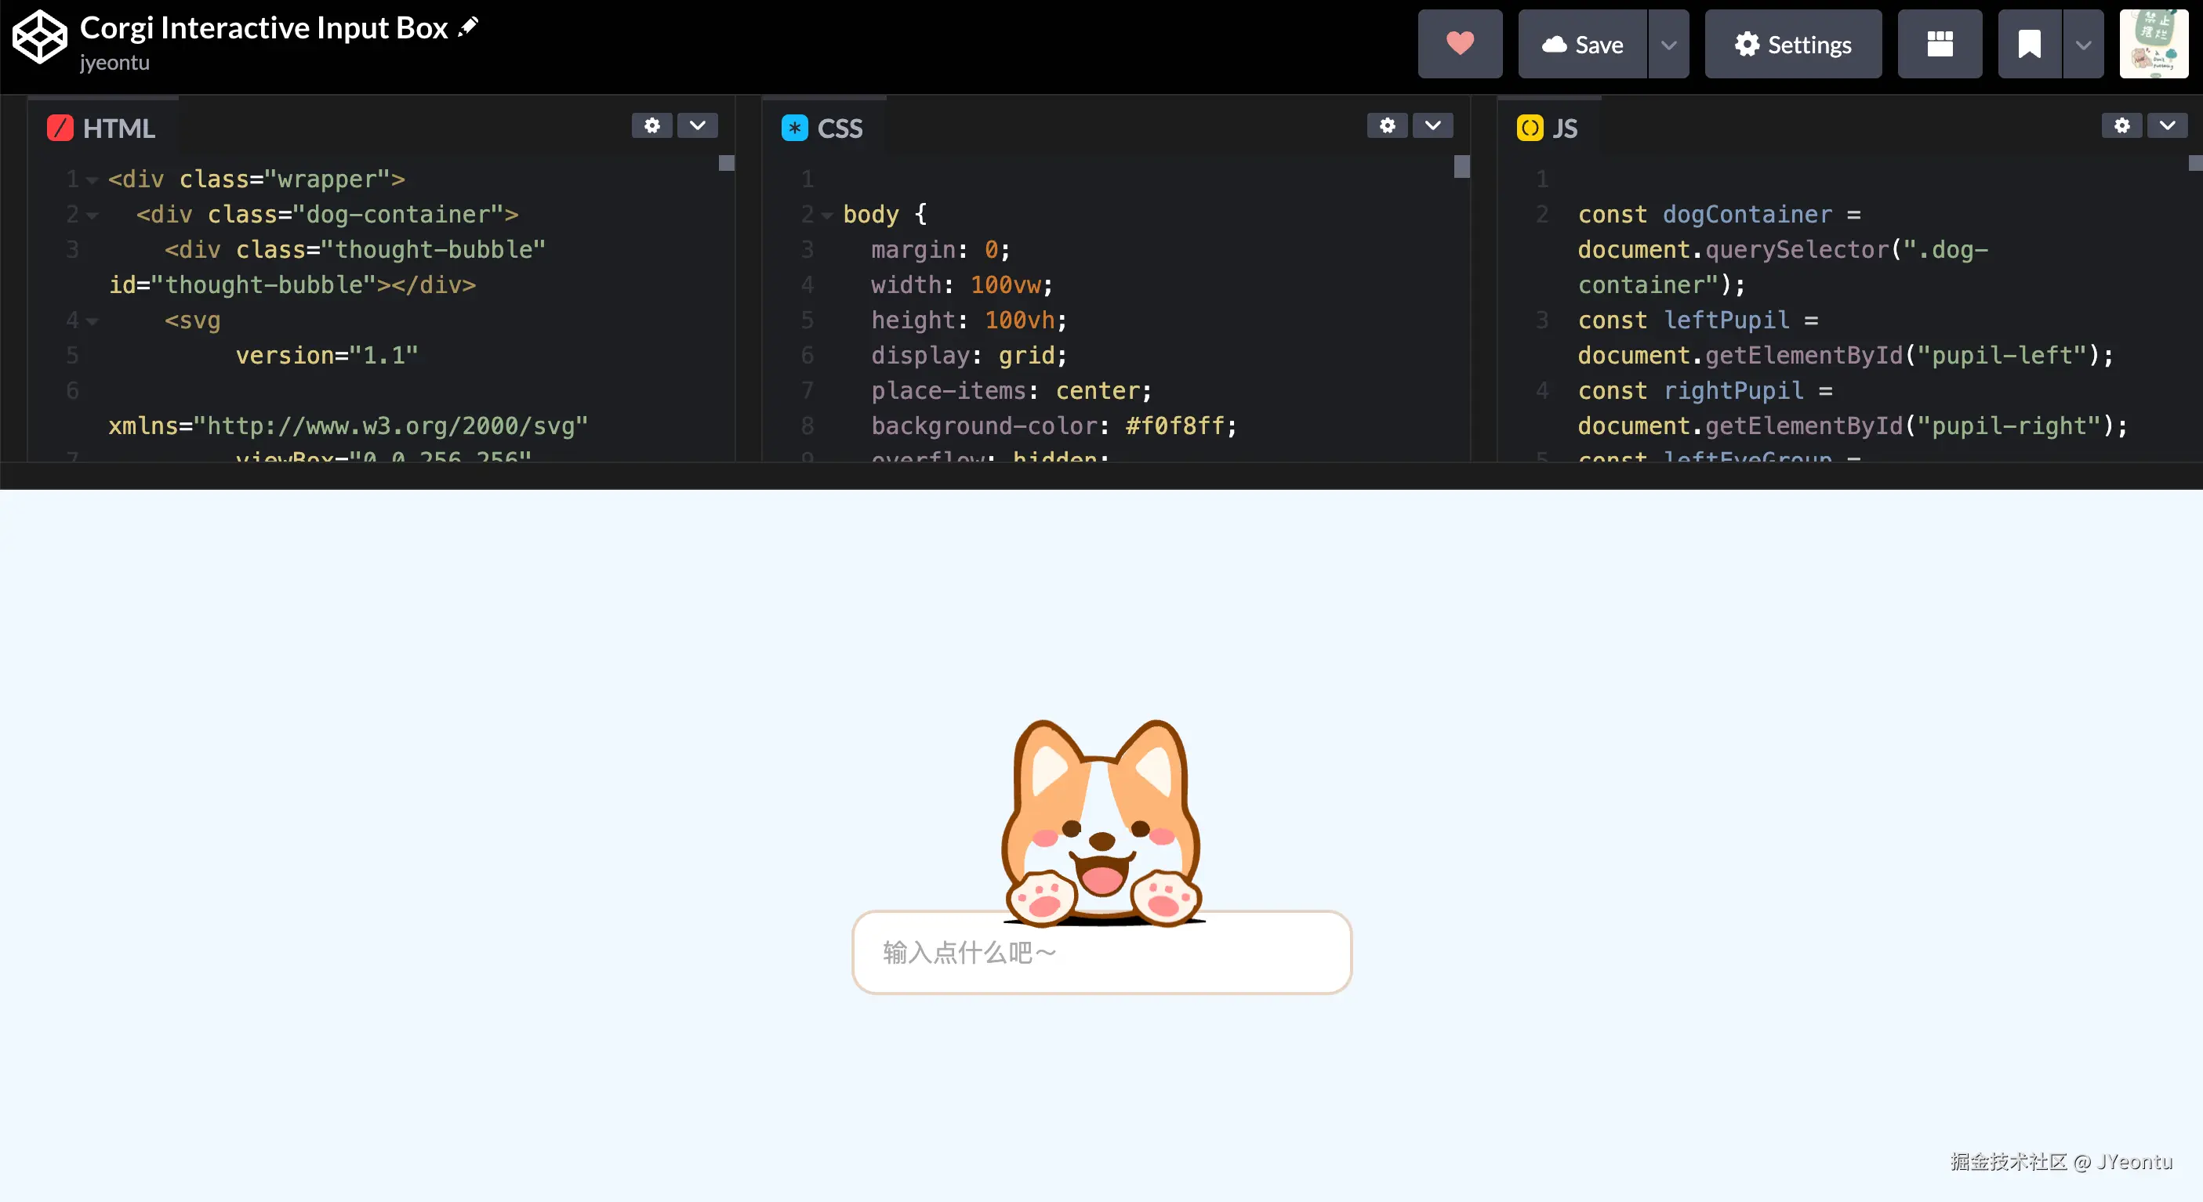The height and width of the screenshot is (1202, 2203).
Task: Expand the bookmark options dropdown arrow
Action: click(2083, 45)
